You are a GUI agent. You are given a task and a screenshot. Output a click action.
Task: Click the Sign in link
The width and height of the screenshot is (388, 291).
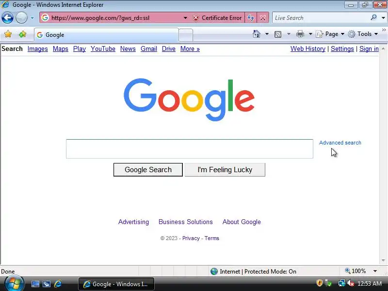point(369,49)
